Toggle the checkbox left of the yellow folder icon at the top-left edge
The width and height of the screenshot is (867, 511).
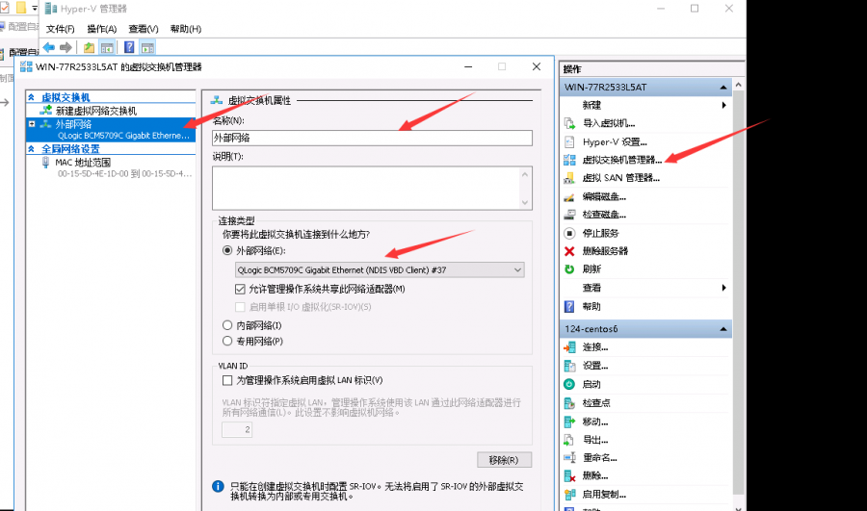pos(4,8)
